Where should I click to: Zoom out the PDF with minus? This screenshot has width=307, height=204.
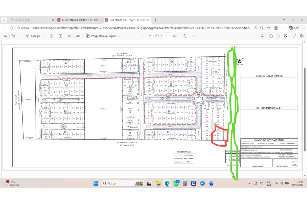[x=143, y=36]
